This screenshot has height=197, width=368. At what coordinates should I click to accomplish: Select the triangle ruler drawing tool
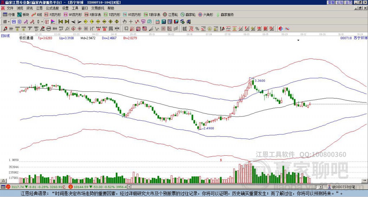(x=67, y=29)
